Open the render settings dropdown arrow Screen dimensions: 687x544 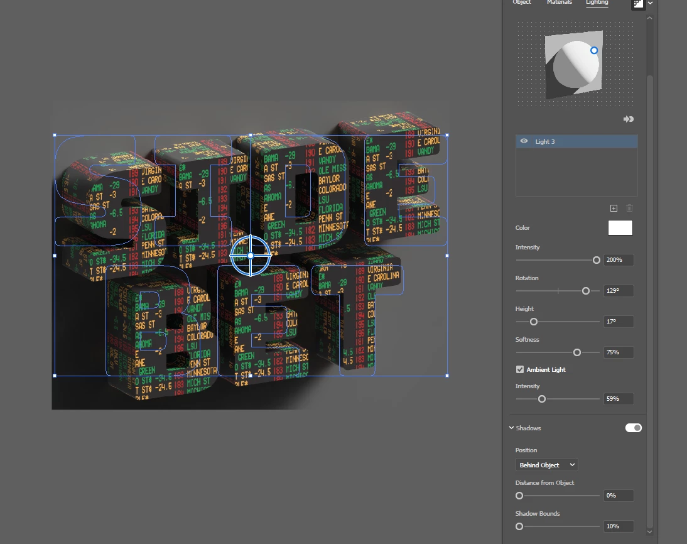coord(650,3)
